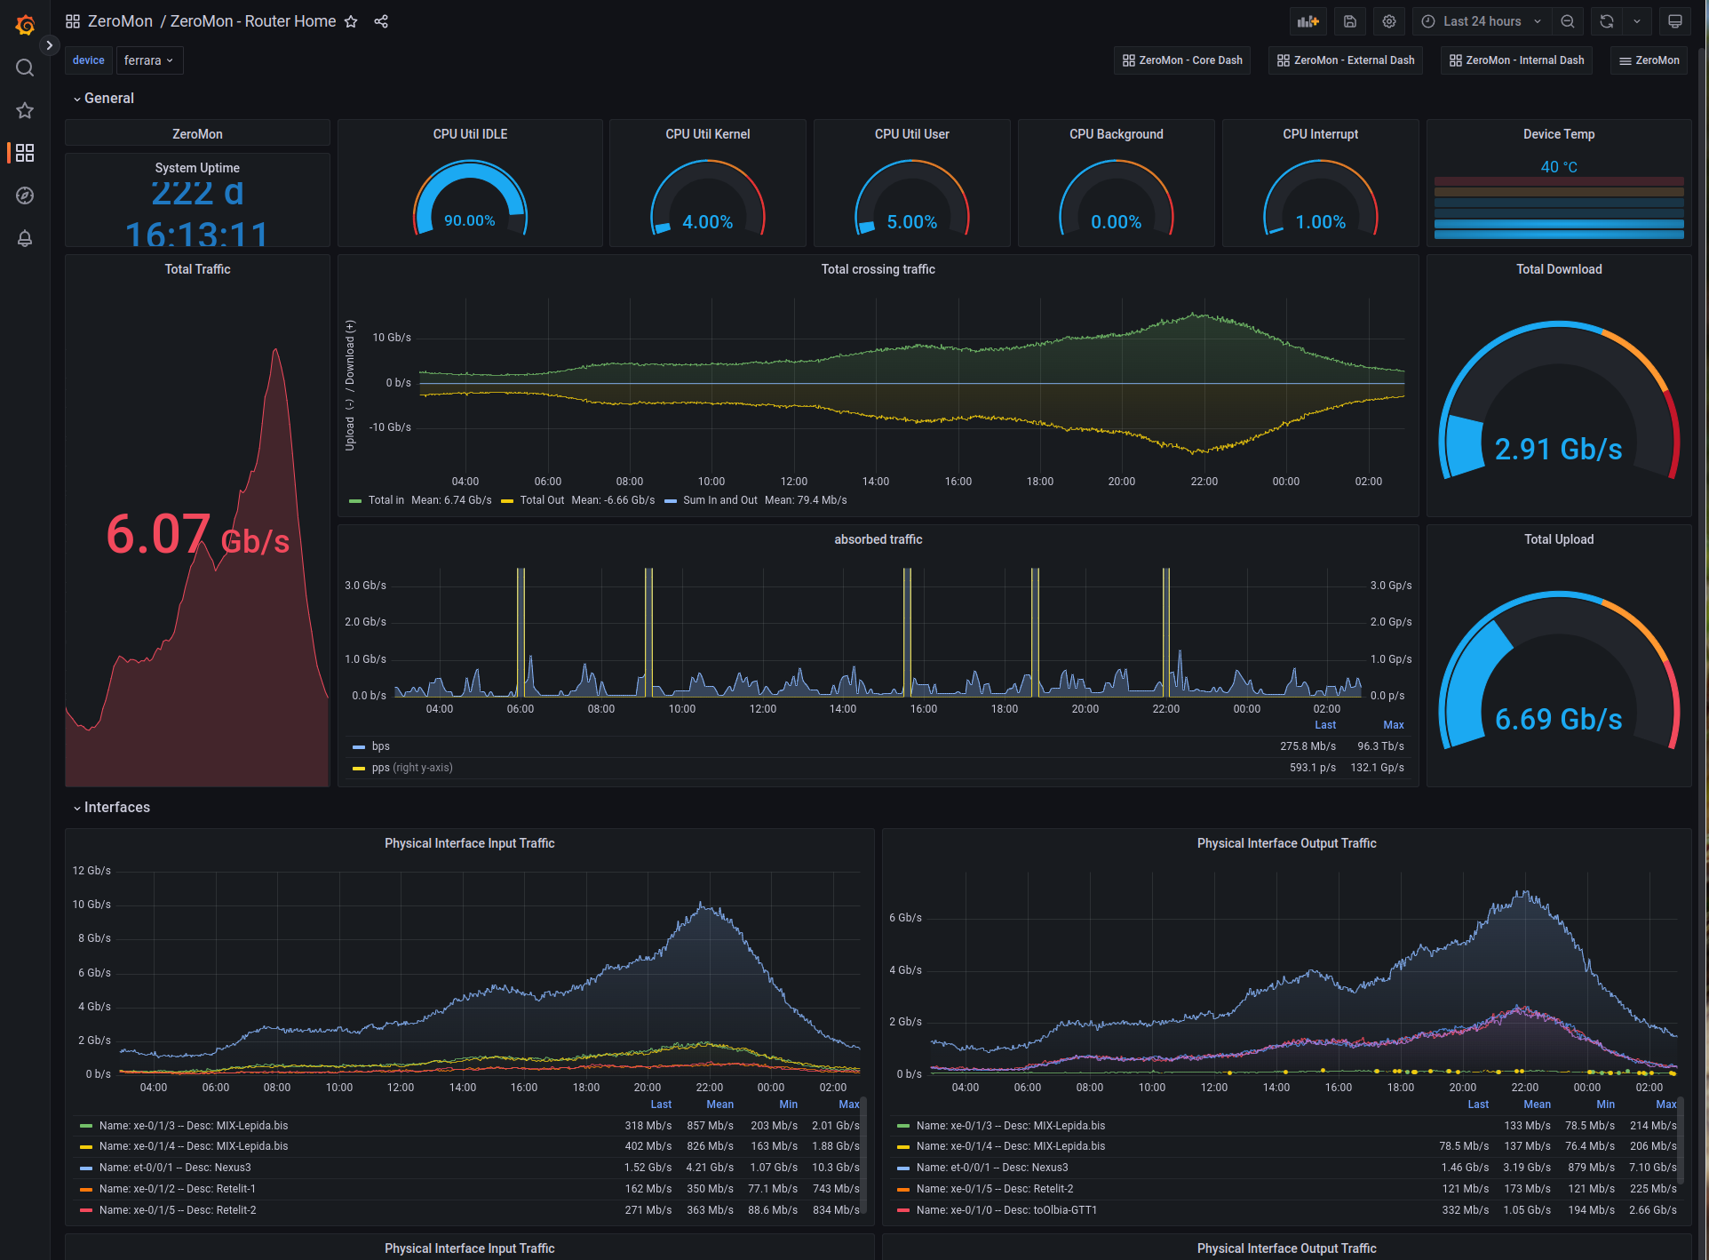The image size is (1709, 1260).
Task: Click the input xe-0/1/4 legend color swatch
Action: tap(86, 1146)
